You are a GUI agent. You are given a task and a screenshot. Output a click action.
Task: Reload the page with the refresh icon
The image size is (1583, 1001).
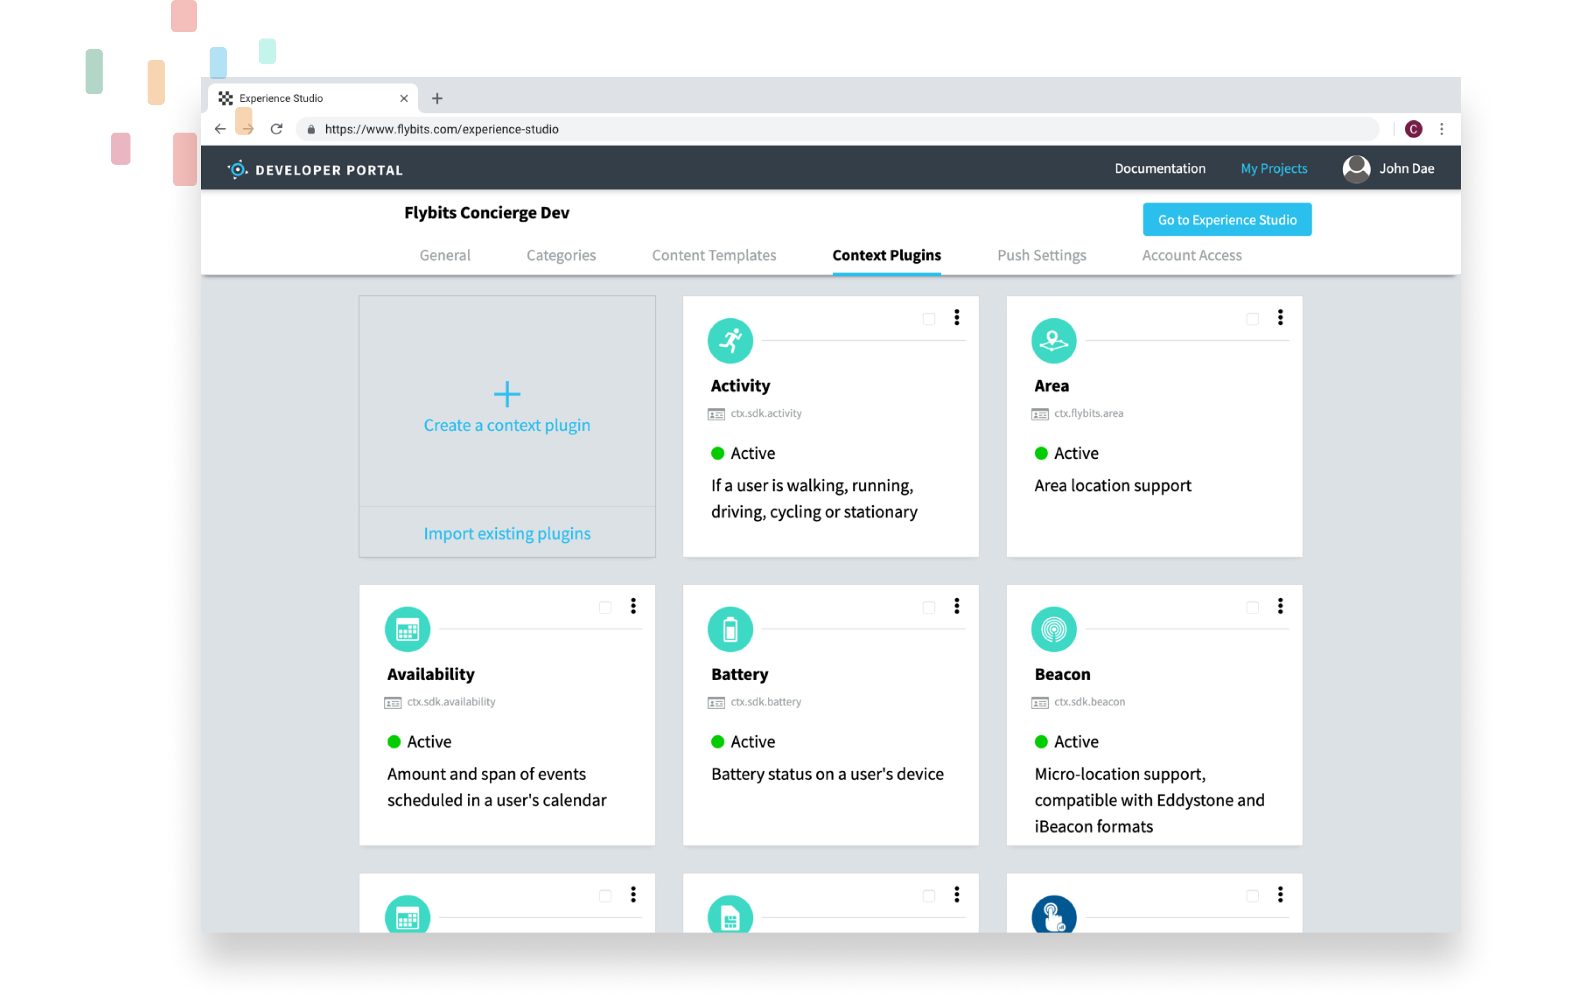pyautogui.click(x=277, y=129)
